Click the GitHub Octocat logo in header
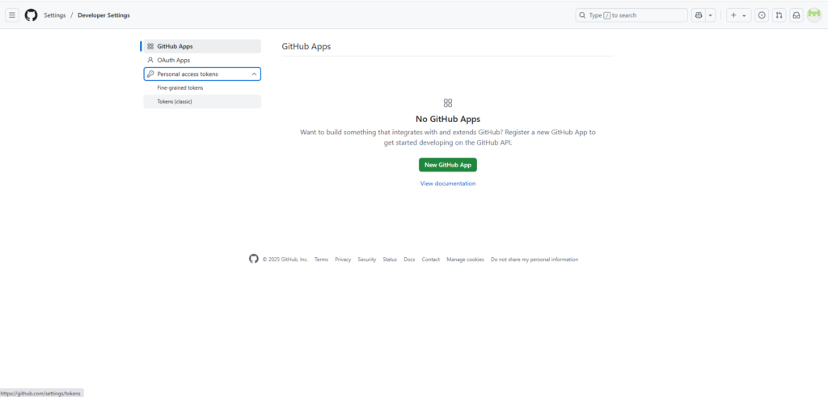The width and height of the screenshot is (828, 397). [32, 15]
